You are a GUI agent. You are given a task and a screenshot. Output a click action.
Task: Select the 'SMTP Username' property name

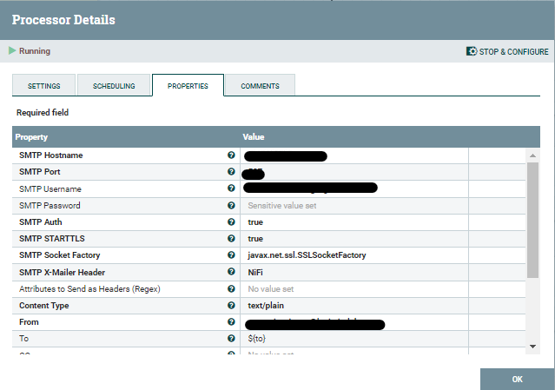click(50, 189)
